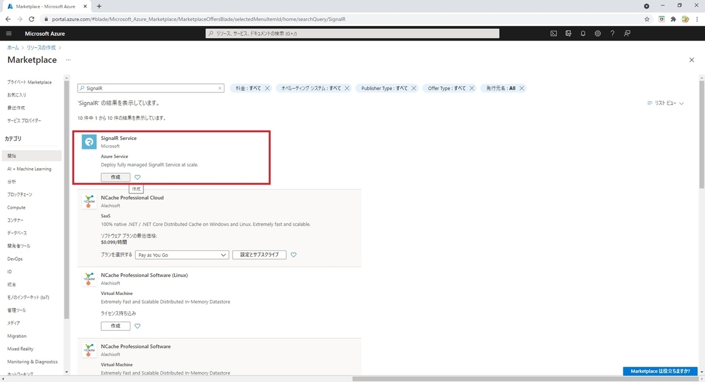This screenshot has width=705, height=382.
Task: Open the NCache Professional Cloud title link
Action: click(132, 197)
